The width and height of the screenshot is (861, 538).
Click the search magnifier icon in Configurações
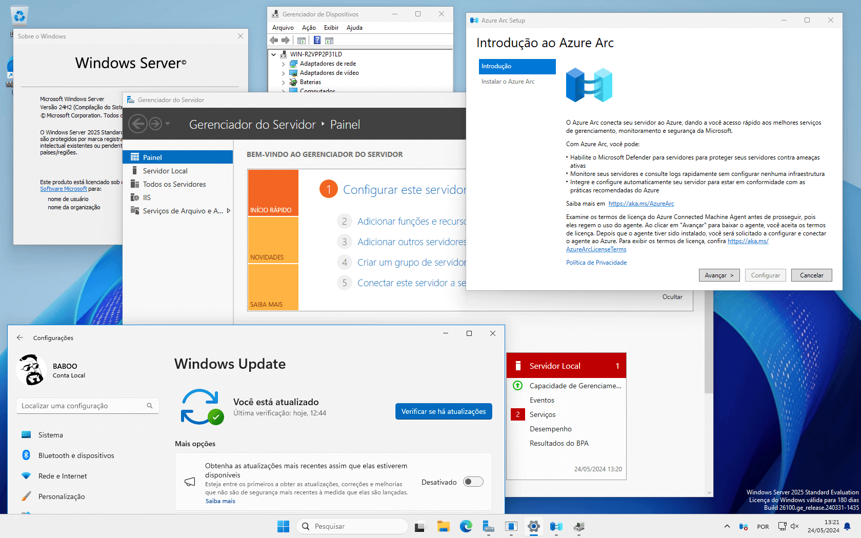150,406
